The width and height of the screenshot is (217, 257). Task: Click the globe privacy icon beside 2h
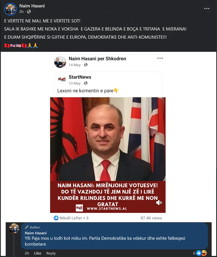coord(29,12)
